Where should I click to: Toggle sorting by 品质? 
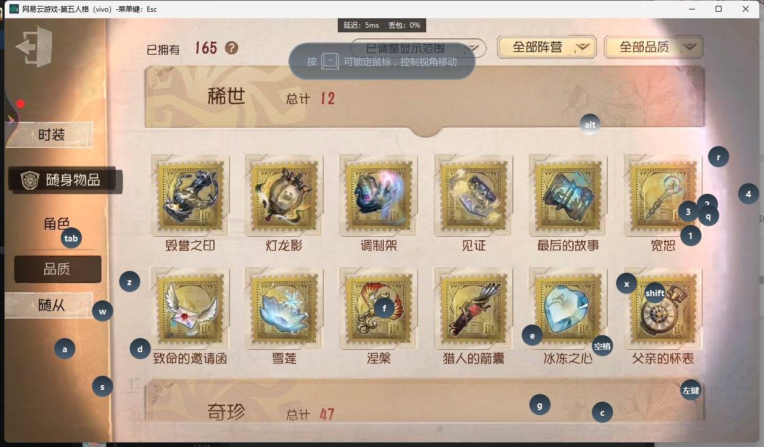pos(58,269)
